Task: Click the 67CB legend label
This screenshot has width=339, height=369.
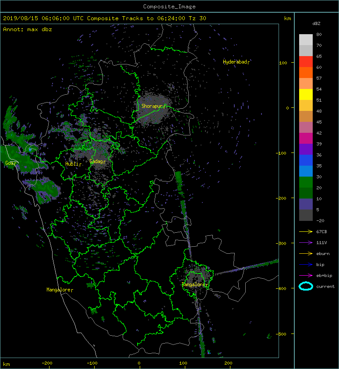Action: pyautogui.click(x=321, y=231)
